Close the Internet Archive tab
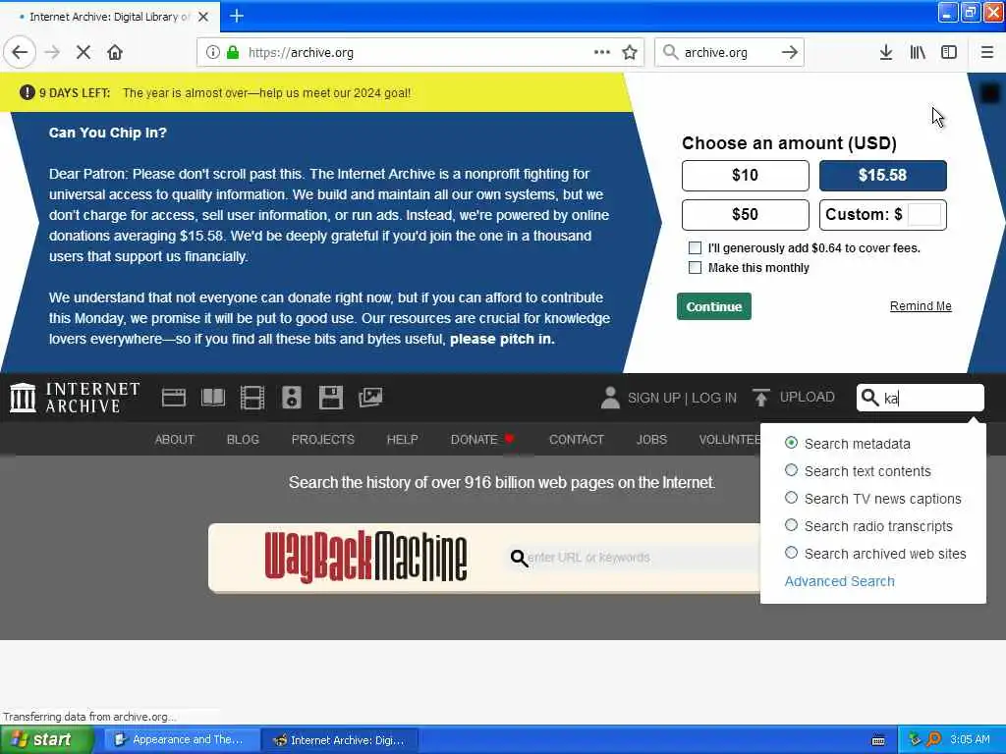Viewport: 1006px width, 754px height. (203, 17)
